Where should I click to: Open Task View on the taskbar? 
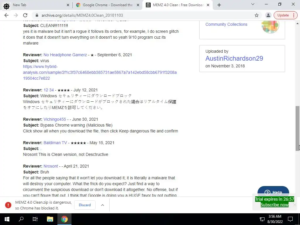pyautogui.click(x=35, y=219)
